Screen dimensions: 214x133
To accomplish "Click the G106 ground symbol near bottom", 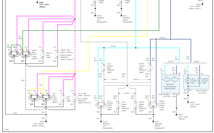I will (x=101, y=122).
